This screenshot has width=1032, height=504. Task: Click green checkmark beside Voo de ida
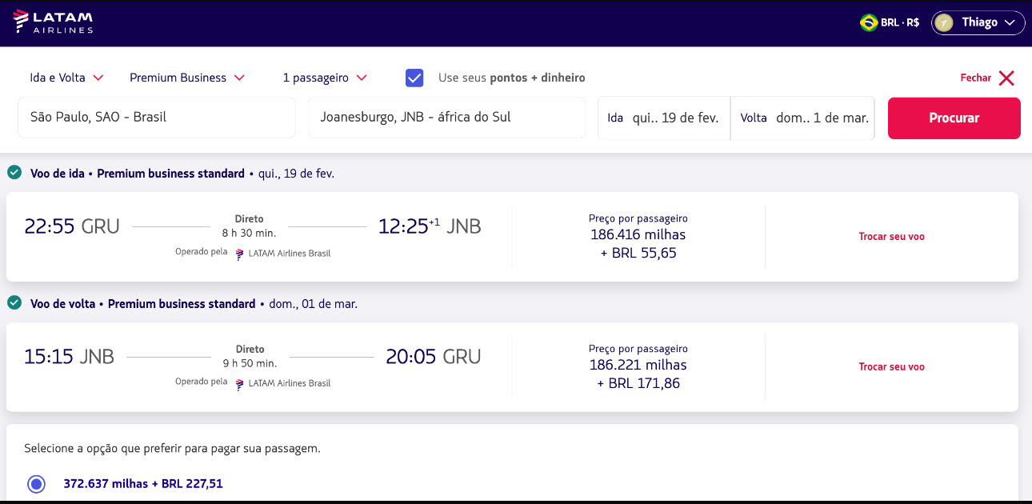click(x=14, y=173)
